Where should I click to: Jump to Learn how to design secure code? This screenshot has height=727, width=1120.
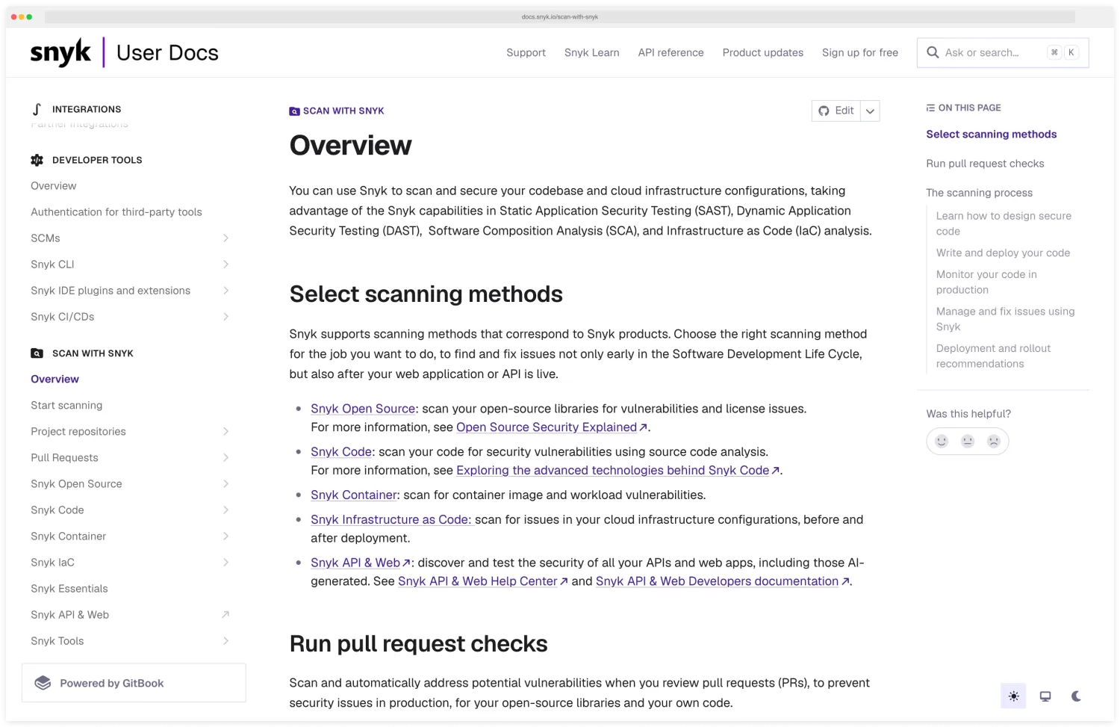coord(1004,223)
